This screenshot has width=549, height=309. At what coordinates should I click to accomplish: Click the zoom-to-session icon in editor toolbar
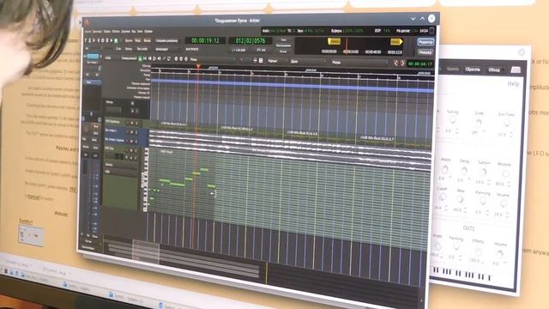186,59
